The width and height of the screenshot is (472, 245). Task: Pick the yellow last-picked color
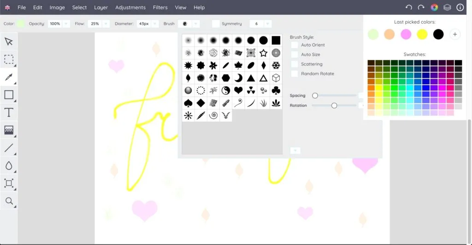point(422,34)
